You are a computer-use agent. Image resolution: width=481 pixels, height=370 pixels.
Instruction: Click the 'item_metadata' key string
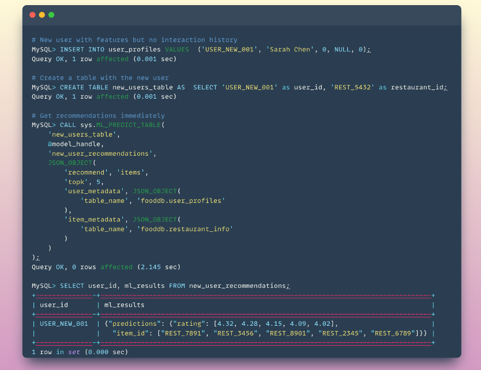(x=94, y=219)
